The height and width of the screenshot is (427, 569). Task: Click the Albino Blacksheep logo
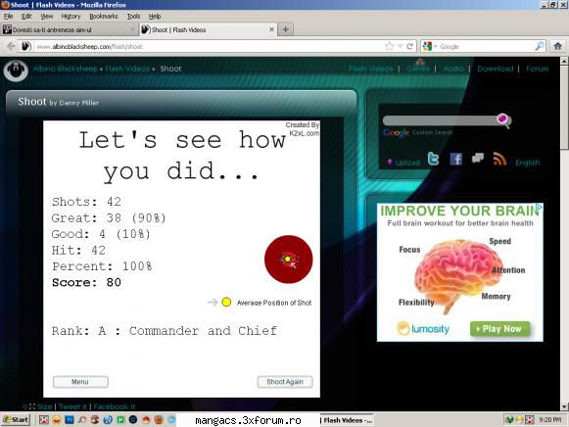[16, 70]
